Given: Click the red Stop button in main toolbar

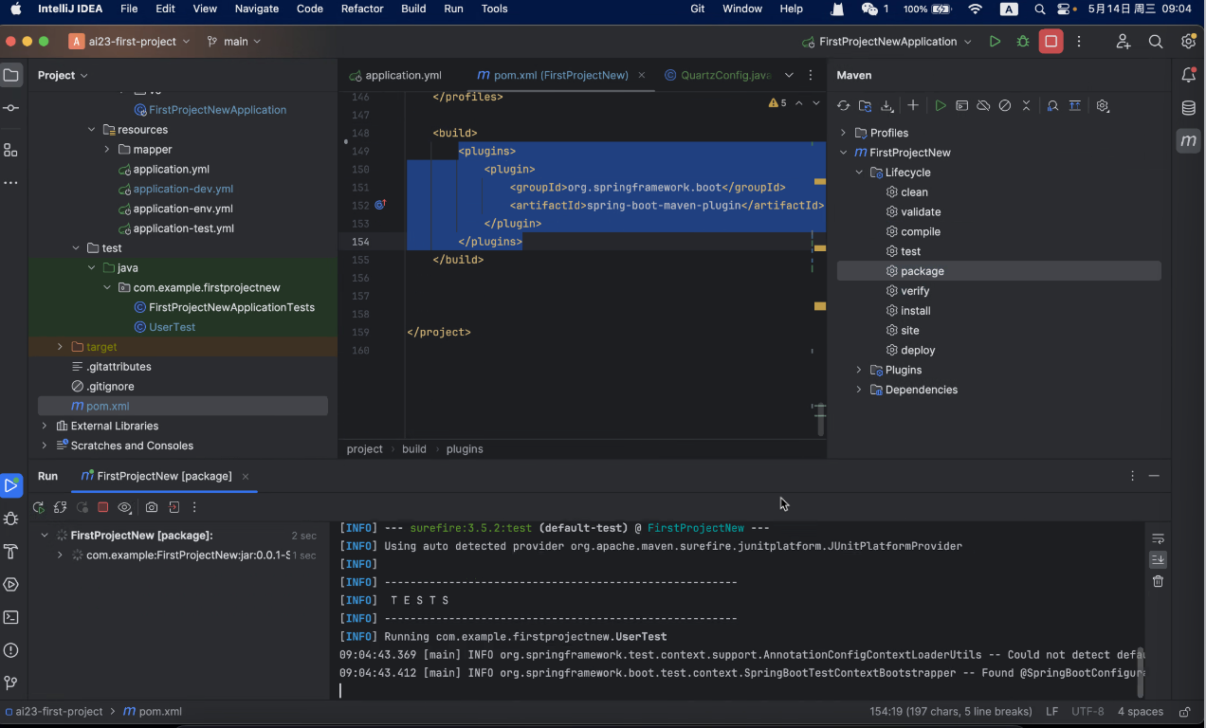Looking at the screenshot, I should pos(1051,42).
